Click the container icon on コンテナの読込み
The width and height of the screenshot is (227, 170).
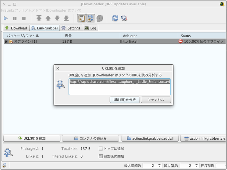(x=76, y=138)
